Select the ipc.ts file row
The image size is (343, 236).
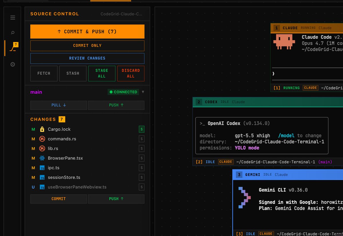(x=87, y=168)
